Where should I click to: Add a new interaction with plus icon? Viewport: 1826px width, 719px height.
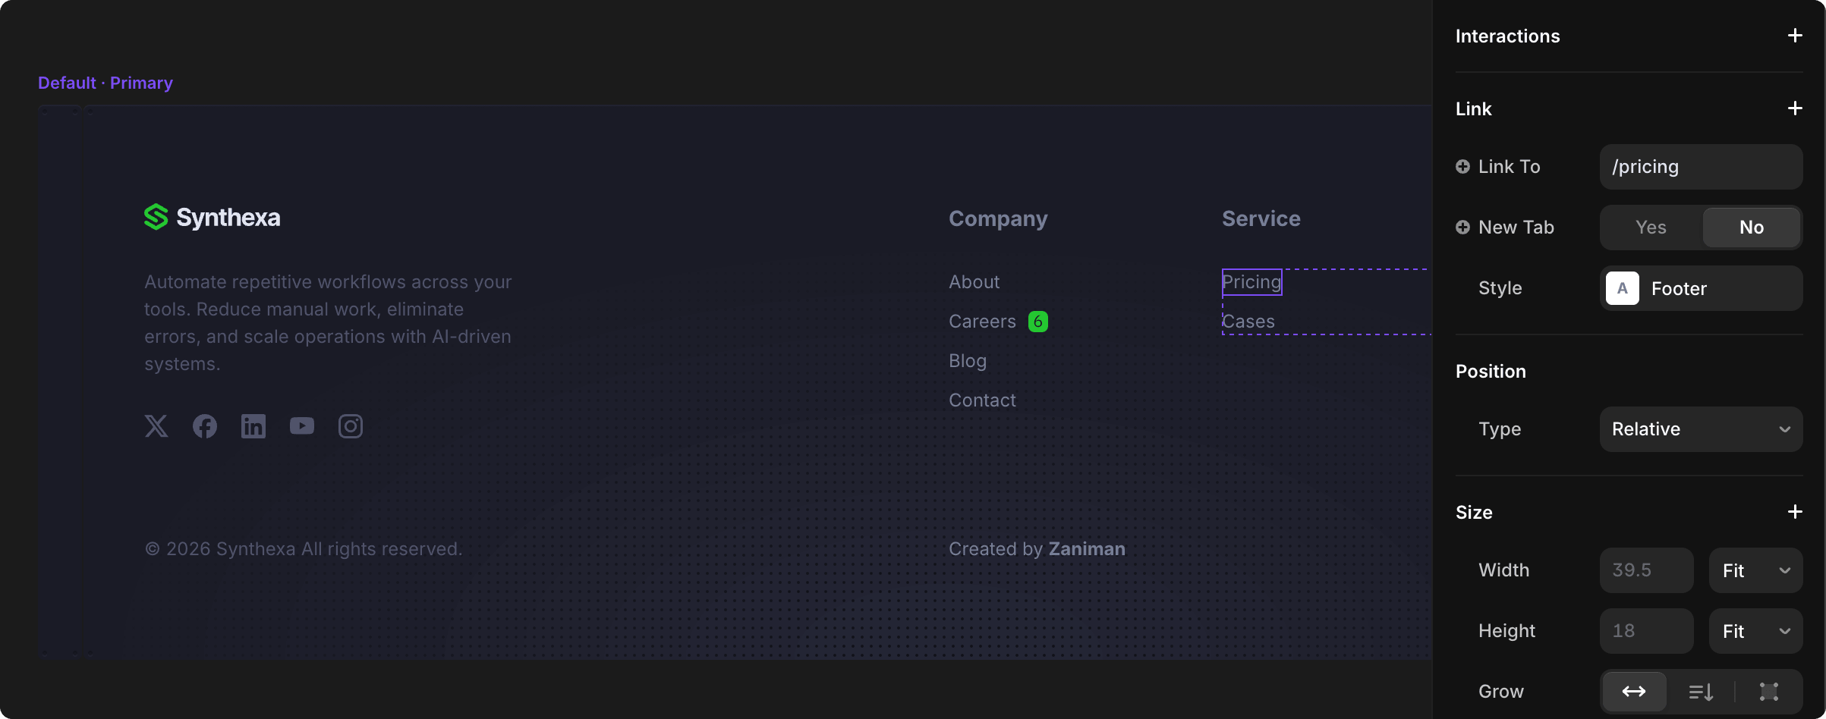point(1795,36)
